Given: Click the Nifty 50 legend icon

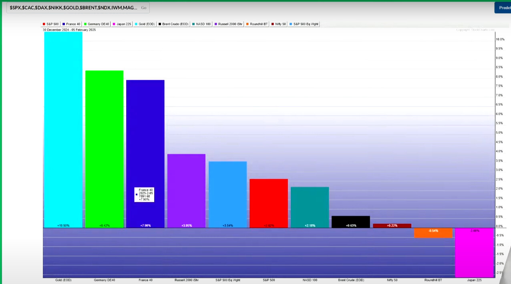Looking at the screenshot, I should click(x=273, y=24).
